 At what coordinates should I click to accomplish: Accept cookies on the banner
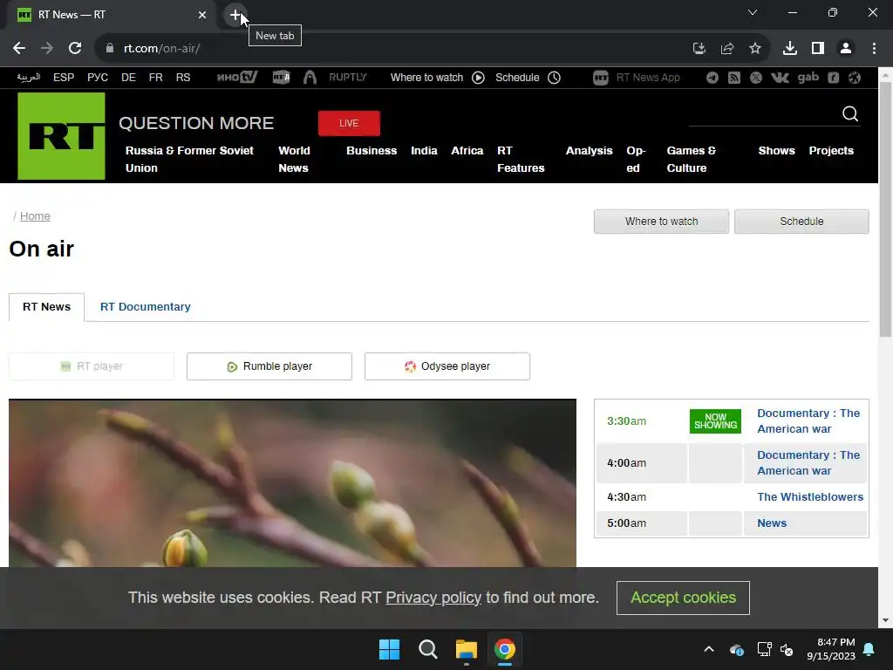[x=683, y=598]
